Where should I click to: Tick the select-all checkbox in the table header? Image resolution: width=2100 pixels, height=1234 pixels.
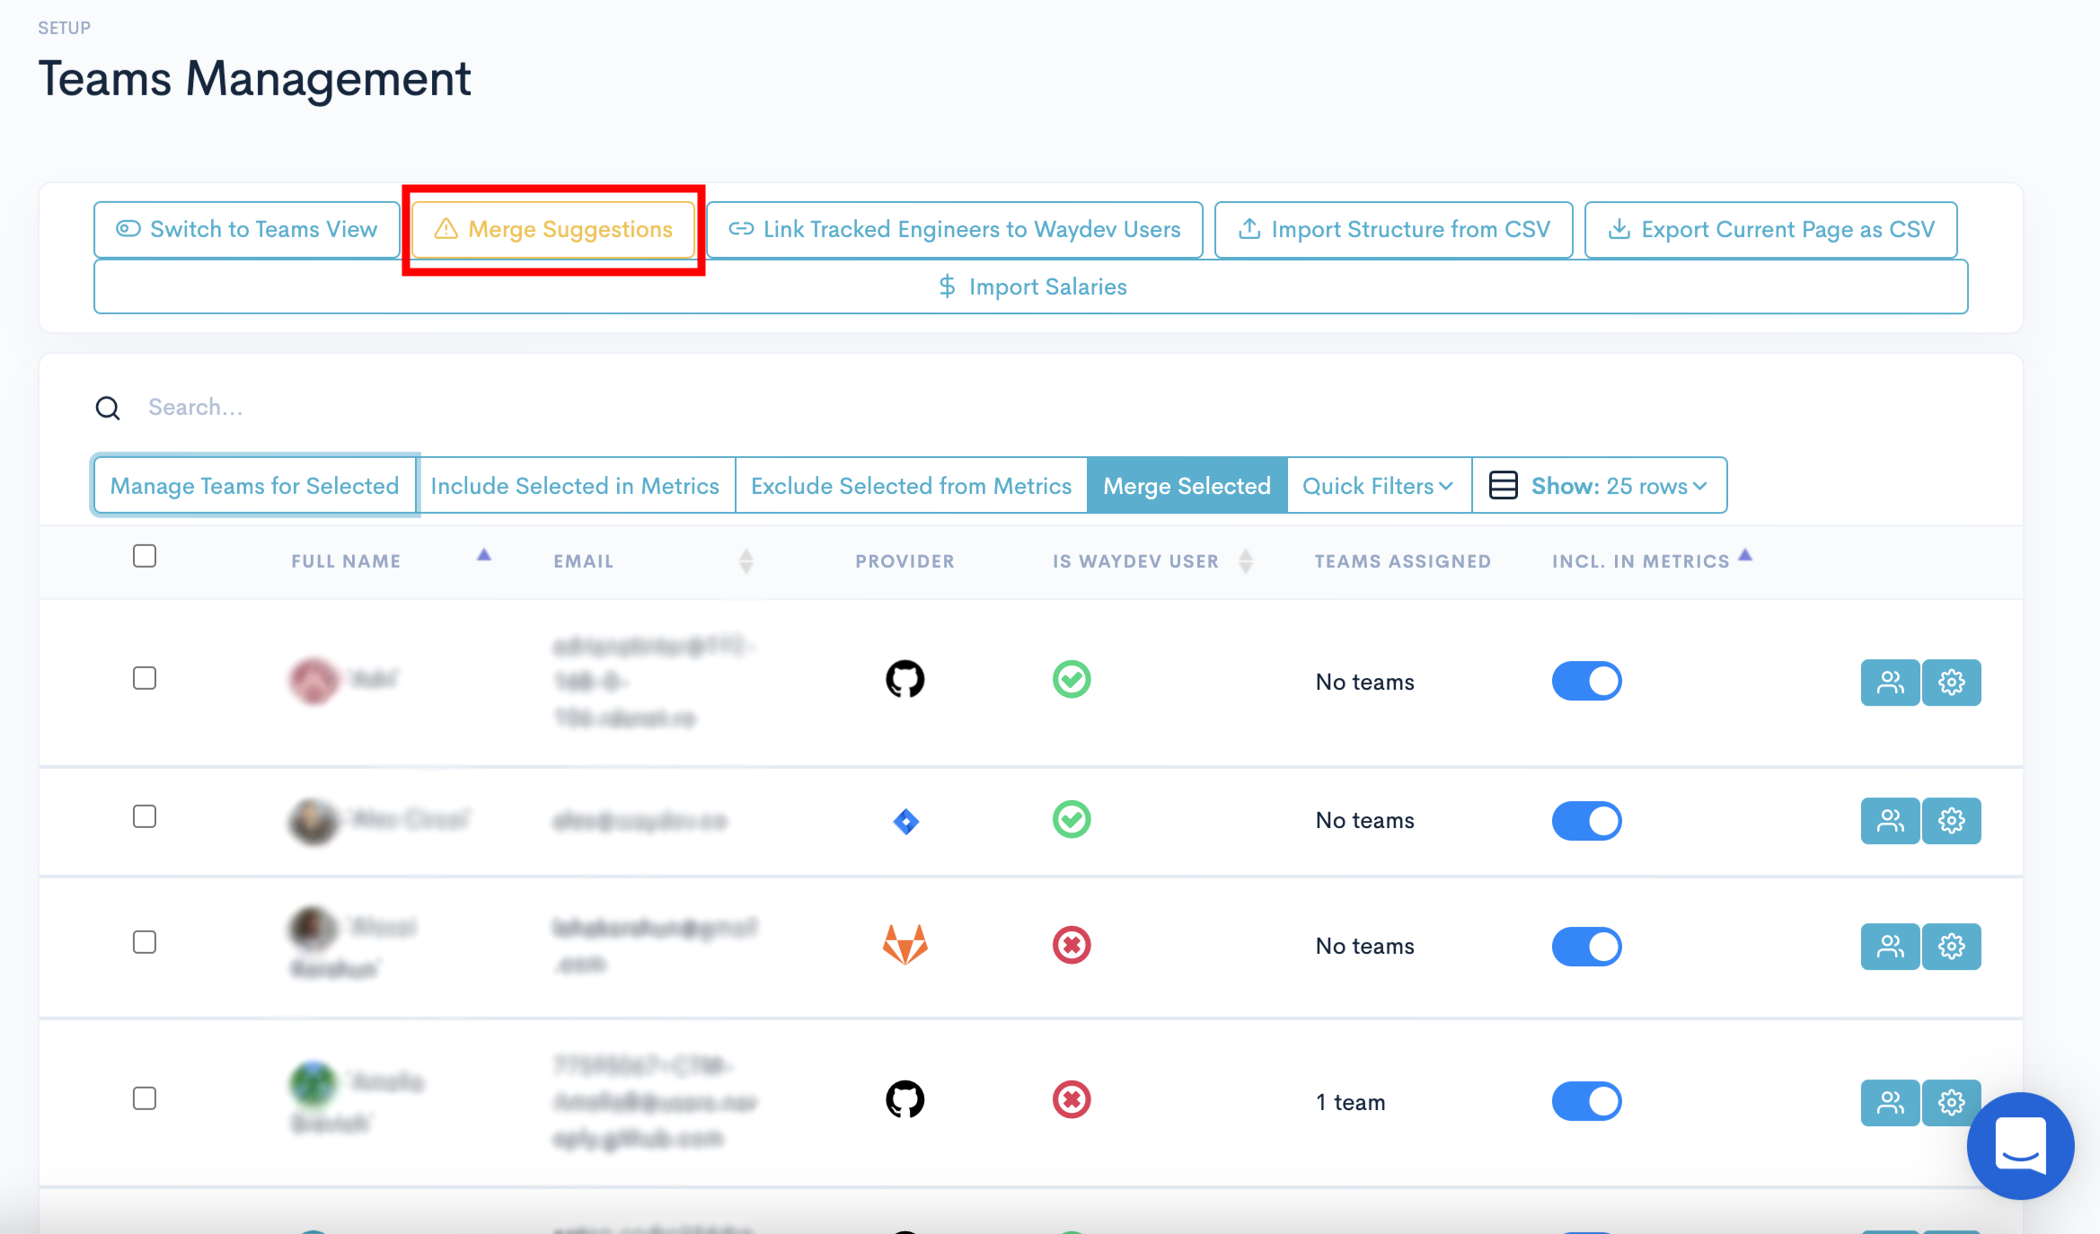coord(145,556)
